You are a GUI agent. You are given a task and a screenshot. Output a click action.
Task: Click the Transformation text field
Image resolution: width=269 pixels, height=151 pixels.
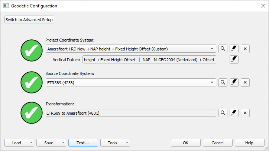point(130,113)
